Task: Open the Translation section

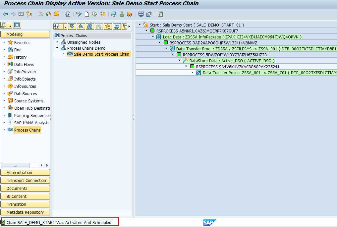Action: click(x=25, y=204)
